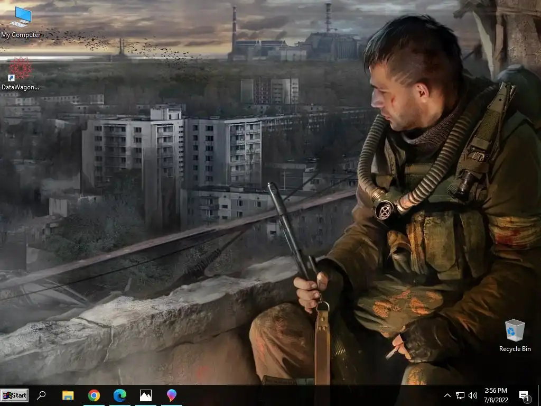
Task: Open the clock showing 2:56 PM
Action: [496, 395]
